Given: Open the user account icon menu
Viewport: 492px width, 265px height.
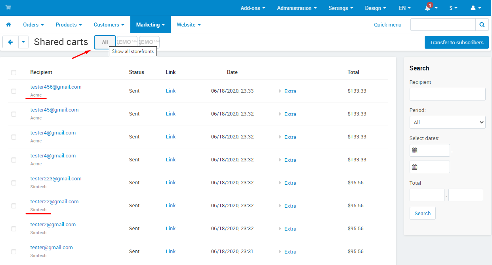Looking at the screenshot, I should point(473,8).
